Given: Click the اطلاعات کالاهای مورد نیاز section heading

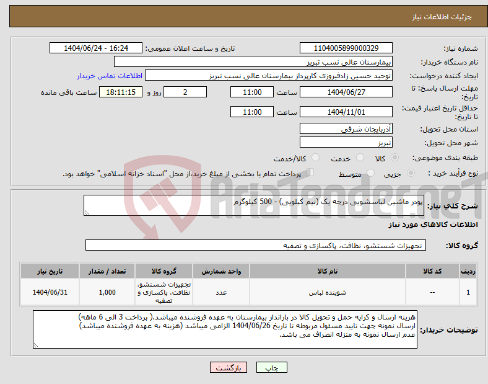Looking at the screenshot, I should coord(433,225).
